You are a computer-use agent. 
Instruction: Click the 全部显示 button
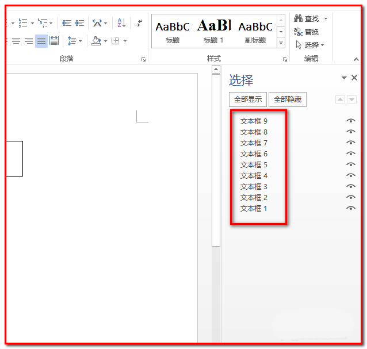[248, 99]
